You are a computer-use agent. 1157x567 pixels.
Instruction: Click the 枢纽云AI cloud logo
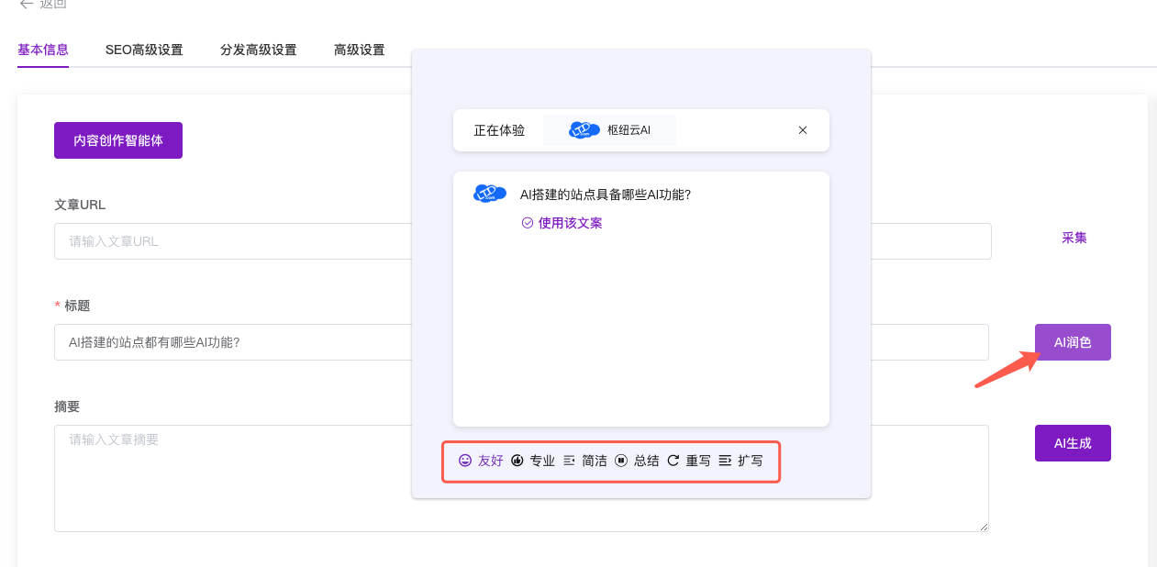click(584, 130)
